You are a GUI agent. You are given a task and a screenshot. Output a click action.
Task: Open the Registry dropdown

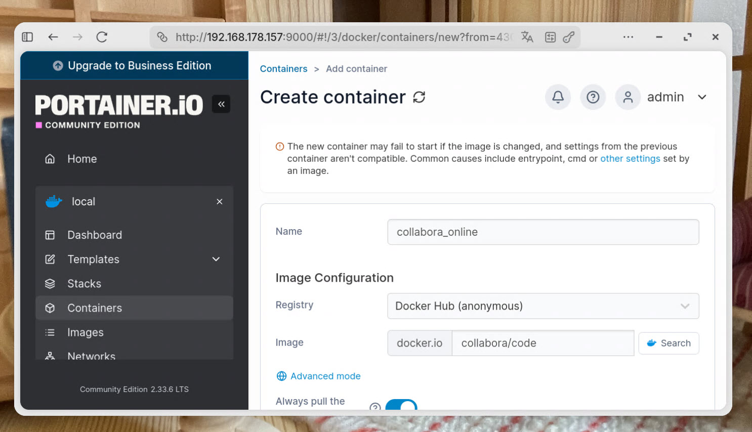click(542, 306)
